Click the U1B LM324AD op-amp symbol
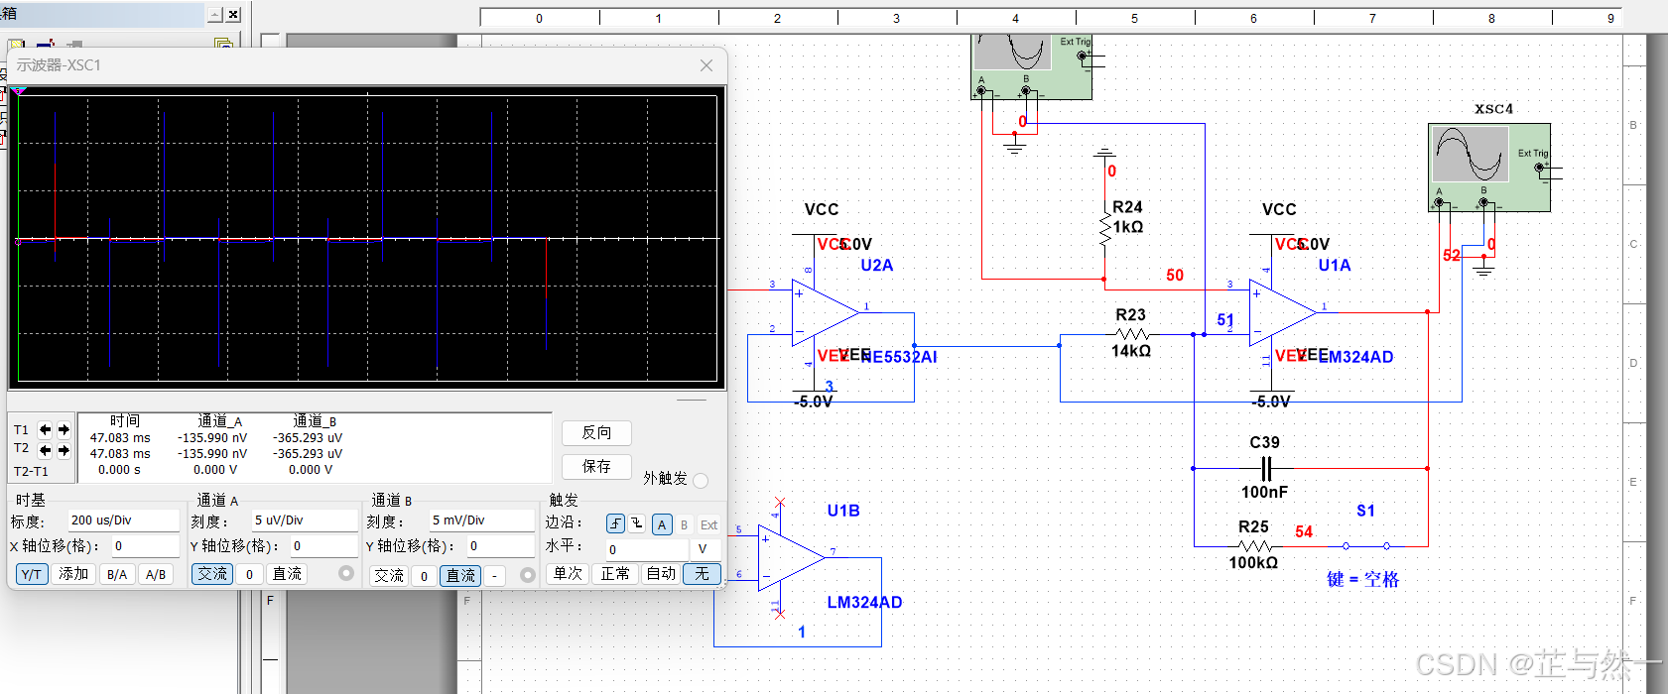 point(791,558)
